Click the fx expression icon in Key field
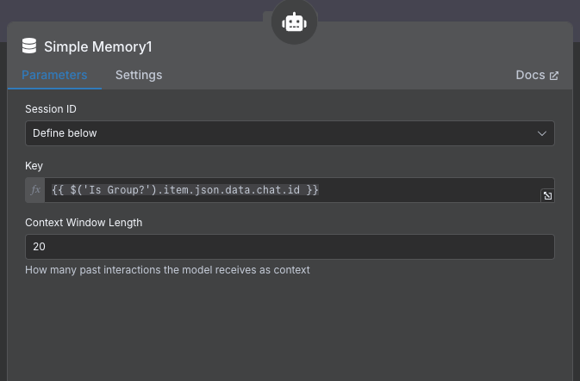The width and height of the screenshot is (580, 381). click(35, 190)
